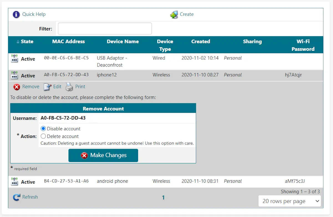Expand the 20 rows per page selector
Image resolution: width=333 pixels, height=217 pixels.
tap(289, 201)
